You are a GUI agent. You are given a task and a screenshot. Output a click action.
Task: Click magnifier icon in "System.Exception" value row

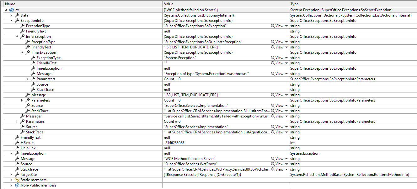pyautogui.click(x=273, y=58)
